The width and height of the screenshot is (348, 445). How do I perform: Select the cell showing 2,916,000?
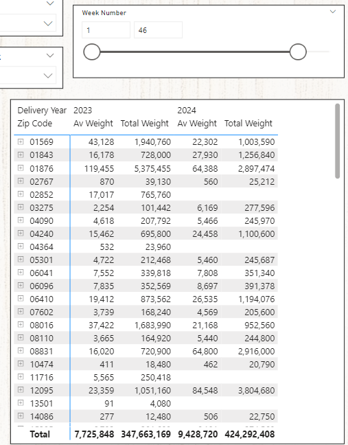(257, 352)
